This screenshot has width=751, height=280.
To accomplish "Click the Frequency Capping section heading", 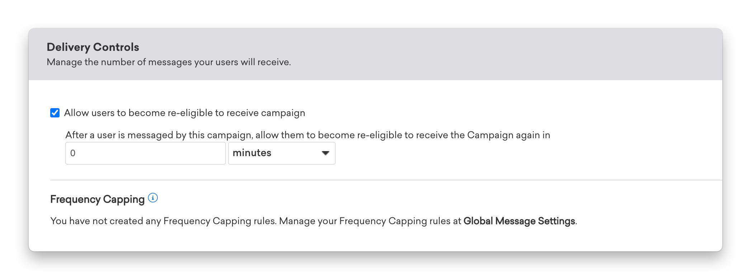I will (x=98, y=199).
